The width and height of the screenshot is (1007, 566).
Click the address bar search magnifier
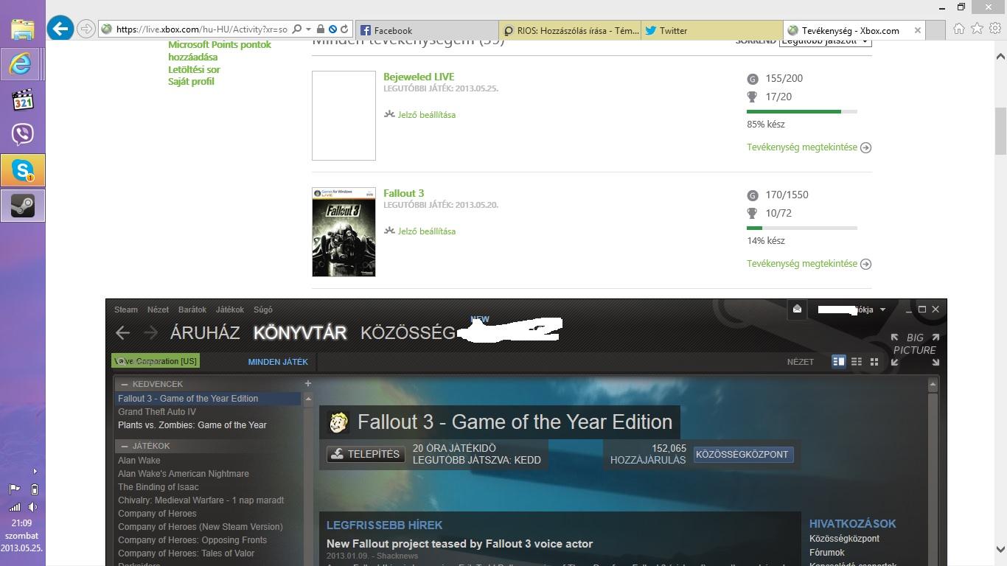(296, 29)
